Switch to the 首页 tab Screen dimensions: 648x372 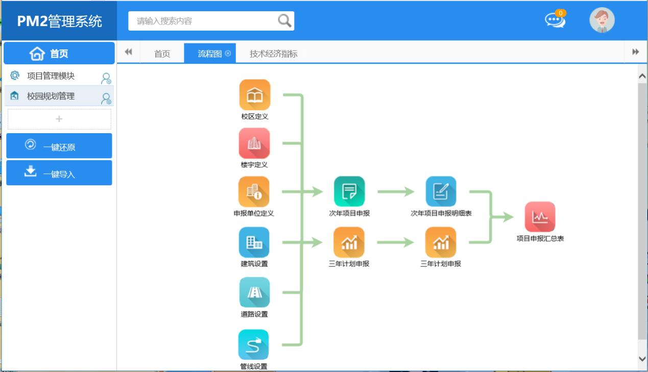click(162, 54)
